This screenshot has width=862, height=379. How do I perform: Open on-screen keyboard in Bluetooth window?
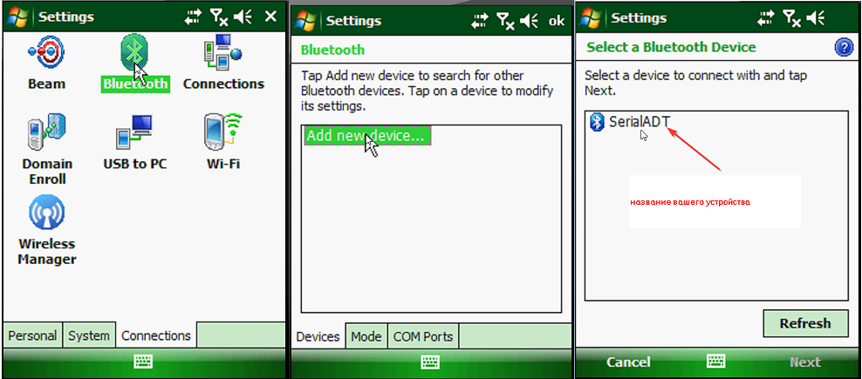tap(430, 362)
